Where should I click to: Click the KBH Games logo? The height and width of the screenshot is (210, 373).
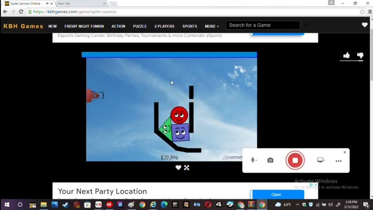pyautogui.click(x=23, y=26)
